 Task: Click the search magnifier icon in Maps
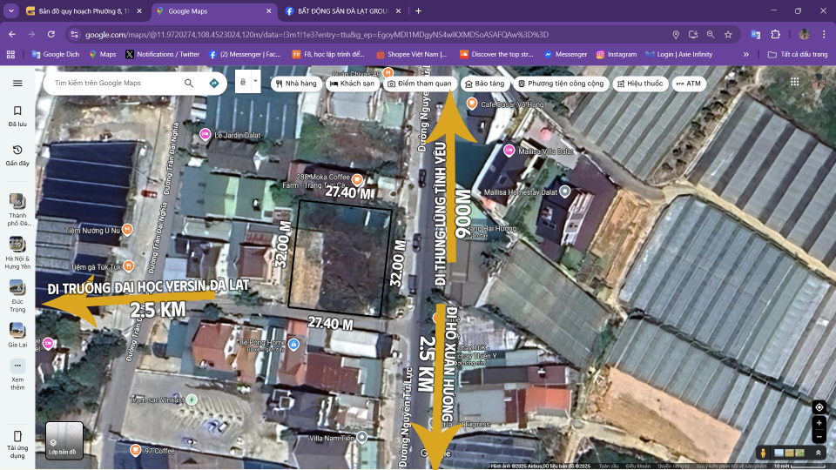(189, 84)
